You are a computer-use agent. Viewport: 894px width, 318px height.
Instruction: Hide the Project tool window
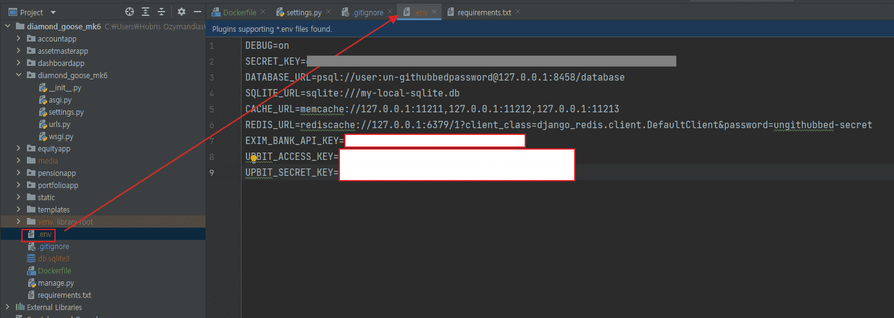coord(197,12)
